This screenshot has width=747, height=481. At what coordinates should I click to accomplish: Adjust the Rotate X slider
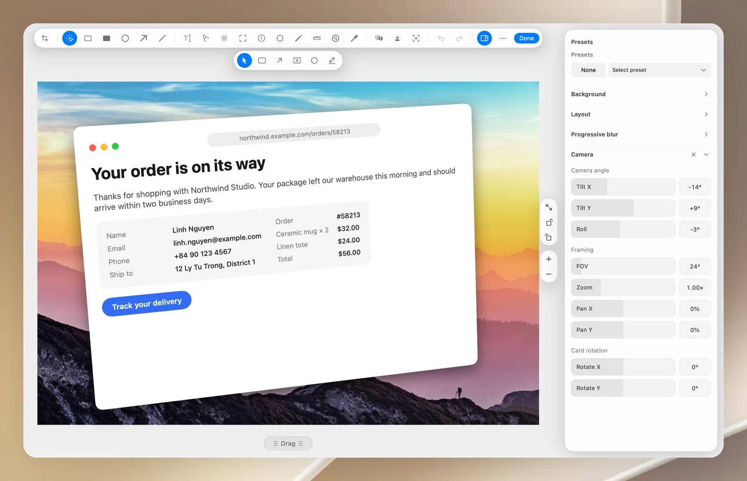coord(623,367)
